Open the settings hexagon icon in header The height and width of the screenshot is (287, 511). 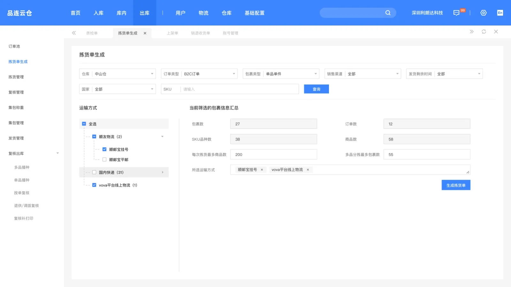click(x=484, y=13)
